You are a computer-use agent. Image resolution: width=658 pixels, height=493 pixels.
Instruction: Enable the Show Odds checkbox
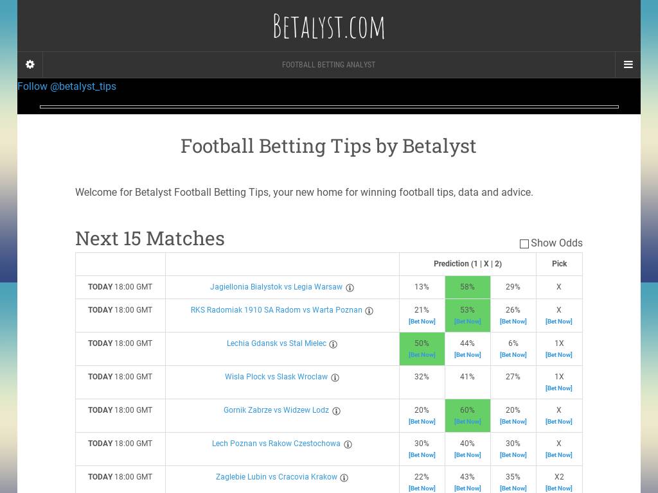(524, 244)
